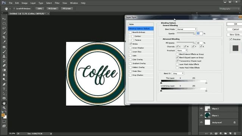This screenshot has height=136, width=242.
Task: Select the Brush tool
Action: [4, 52]
